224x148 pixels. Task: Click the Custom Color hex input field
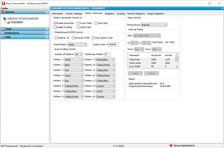point(113,44)
